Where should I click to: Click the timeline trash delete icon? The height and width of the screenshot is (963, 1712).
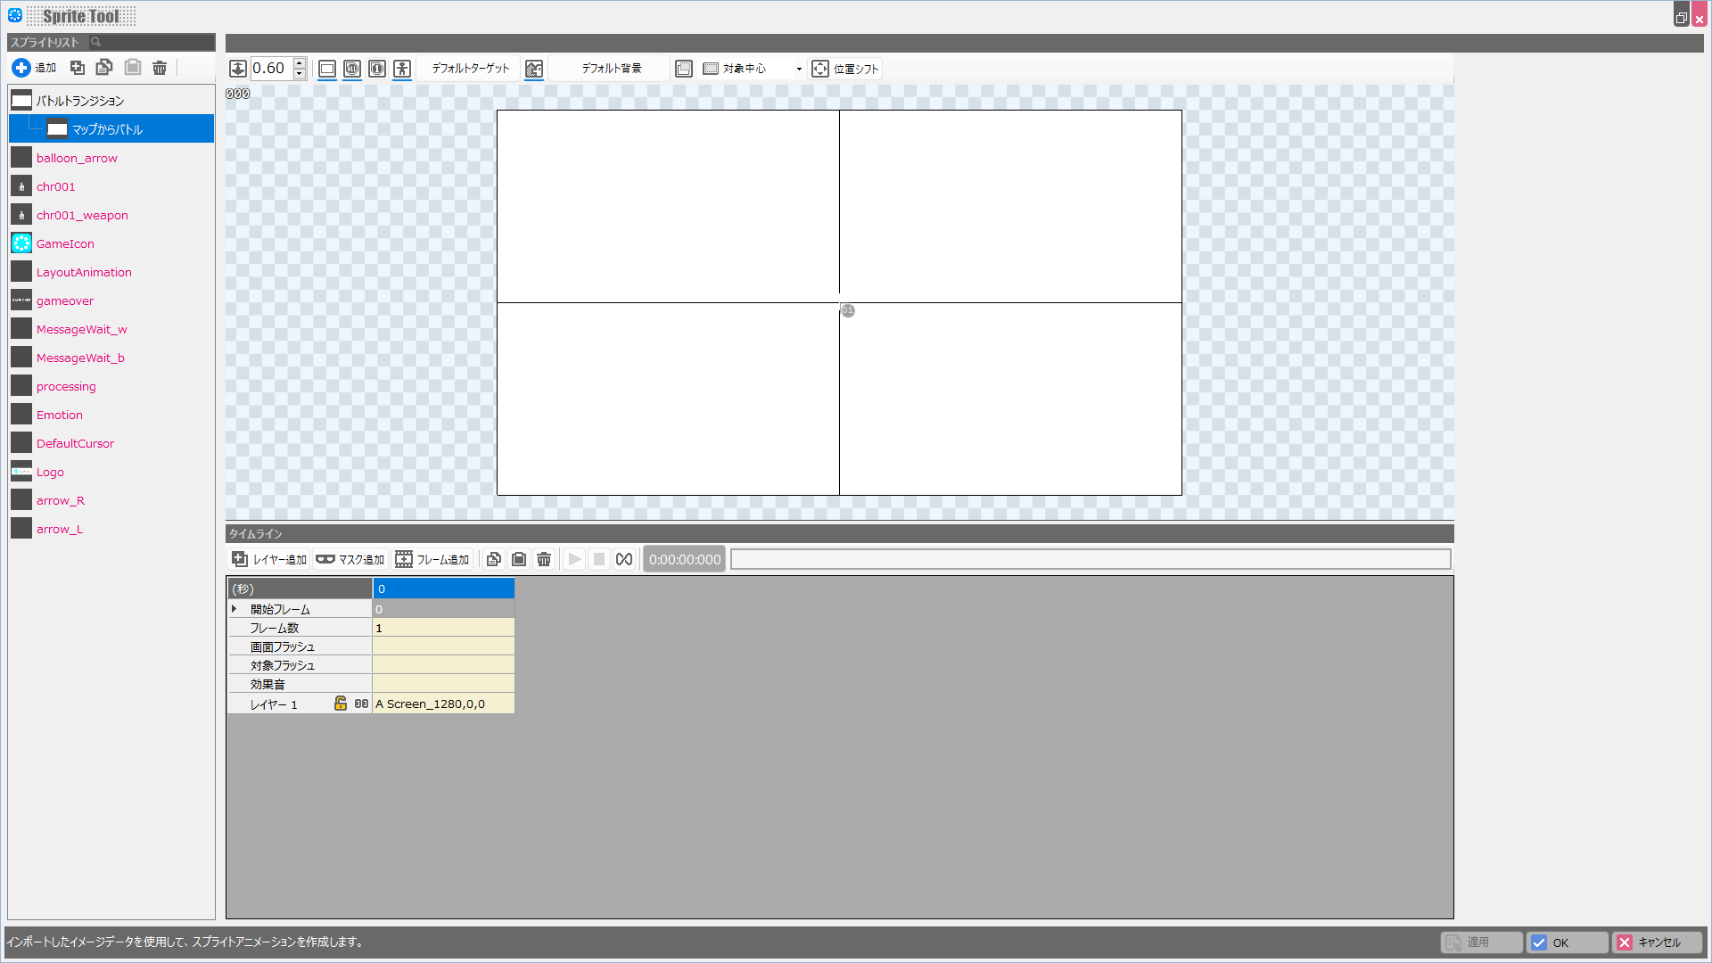[544, 559]
